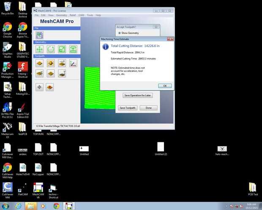Click the black crosshair target icon

(x=40, y=87)
